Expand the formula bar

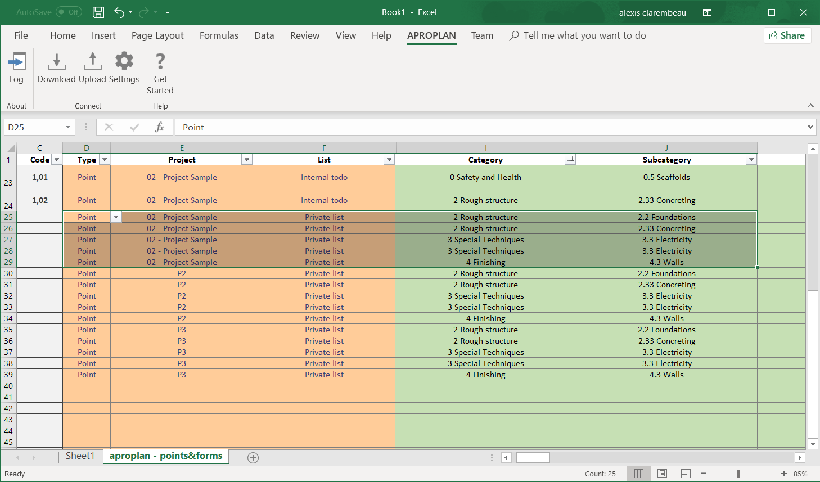(x=810, y=127)
